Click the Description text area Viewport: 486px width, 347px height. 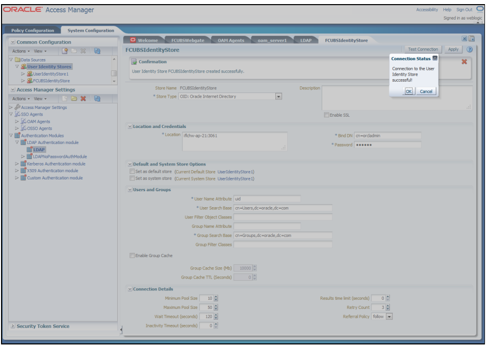click(397, 98)
